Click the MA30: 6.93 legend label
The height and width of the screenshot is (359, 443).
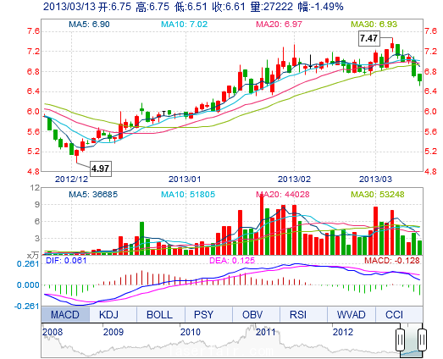point(374,25)
